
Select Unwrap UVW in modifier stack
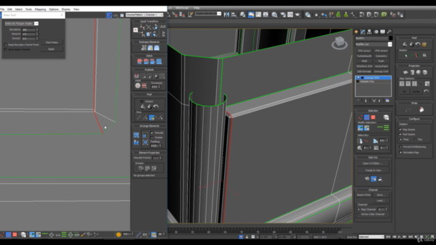[373, 78]
